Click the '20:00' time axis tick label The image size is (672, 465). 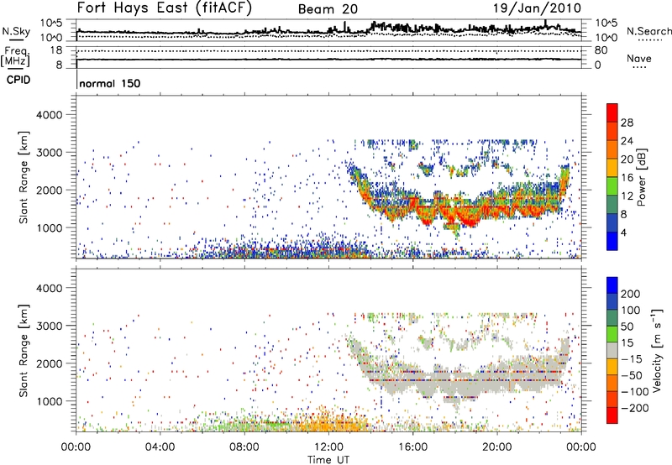(x=496, y=447)
